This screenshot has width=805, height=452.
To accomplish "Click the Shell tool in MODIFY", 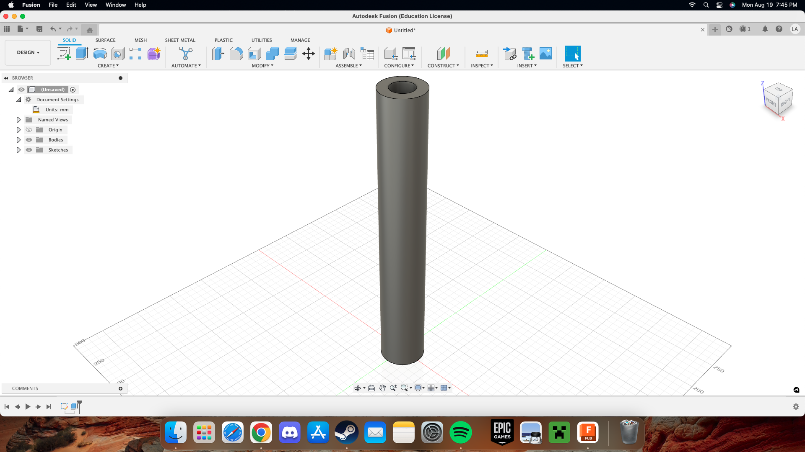I will pos(254,54).
